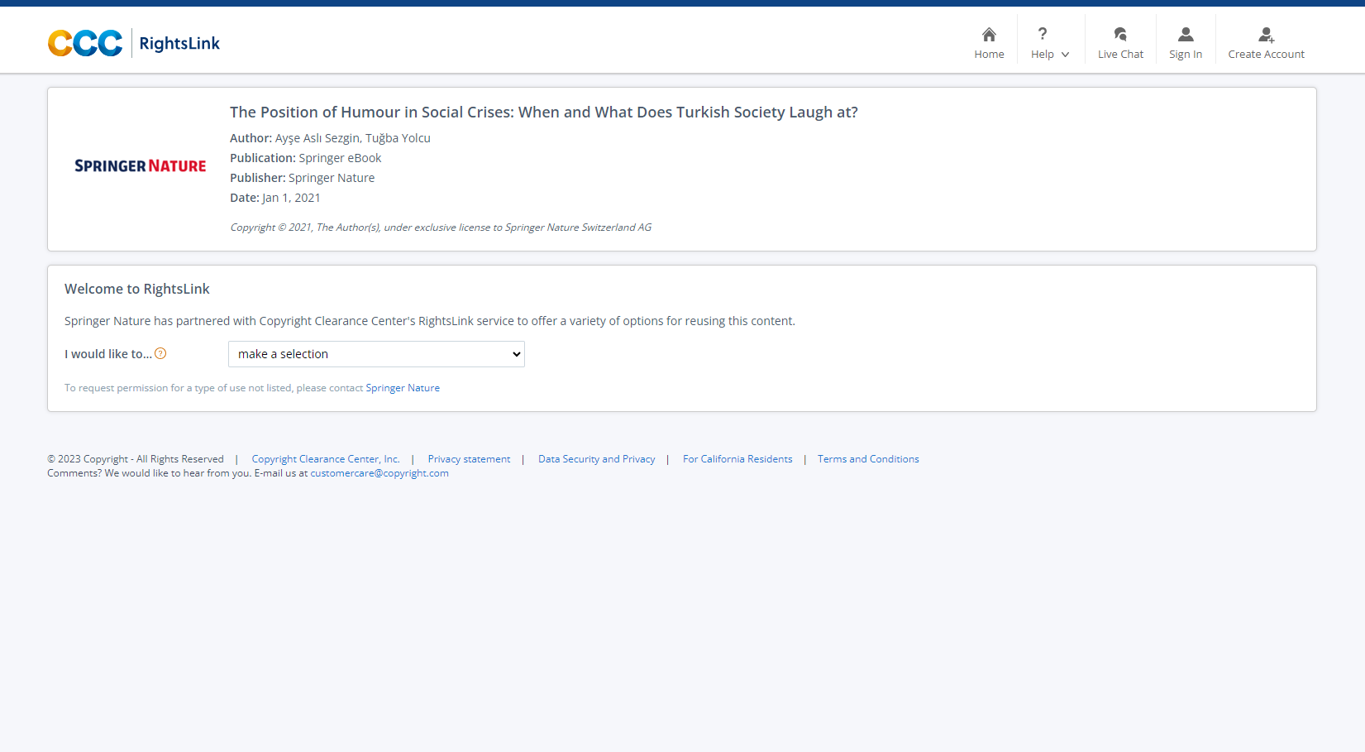Click the RightsLink header text
This screenshot has width=1365, height=752.
[179, 43]
